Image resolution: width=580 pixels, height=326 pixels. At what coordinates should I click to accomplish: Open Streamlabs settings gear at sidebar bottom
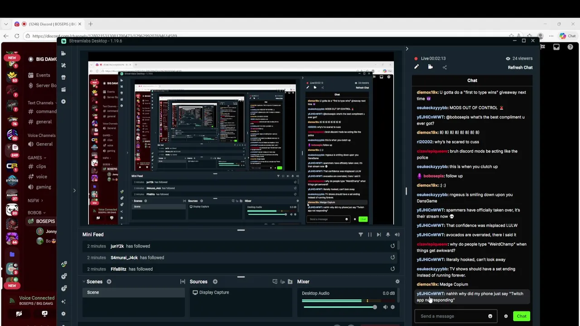click(63, 313)
